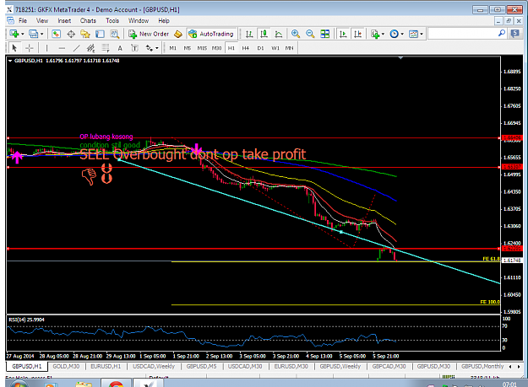Switch to MN timeframe

289,48
